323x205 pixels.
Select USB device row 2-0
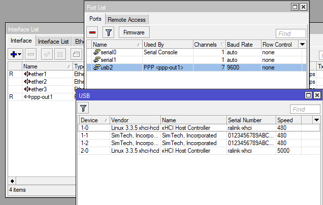tap(199, 151)
